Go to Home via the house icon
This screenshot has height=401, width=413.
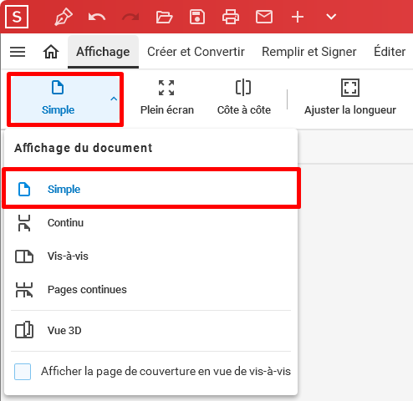coord(51,52)
